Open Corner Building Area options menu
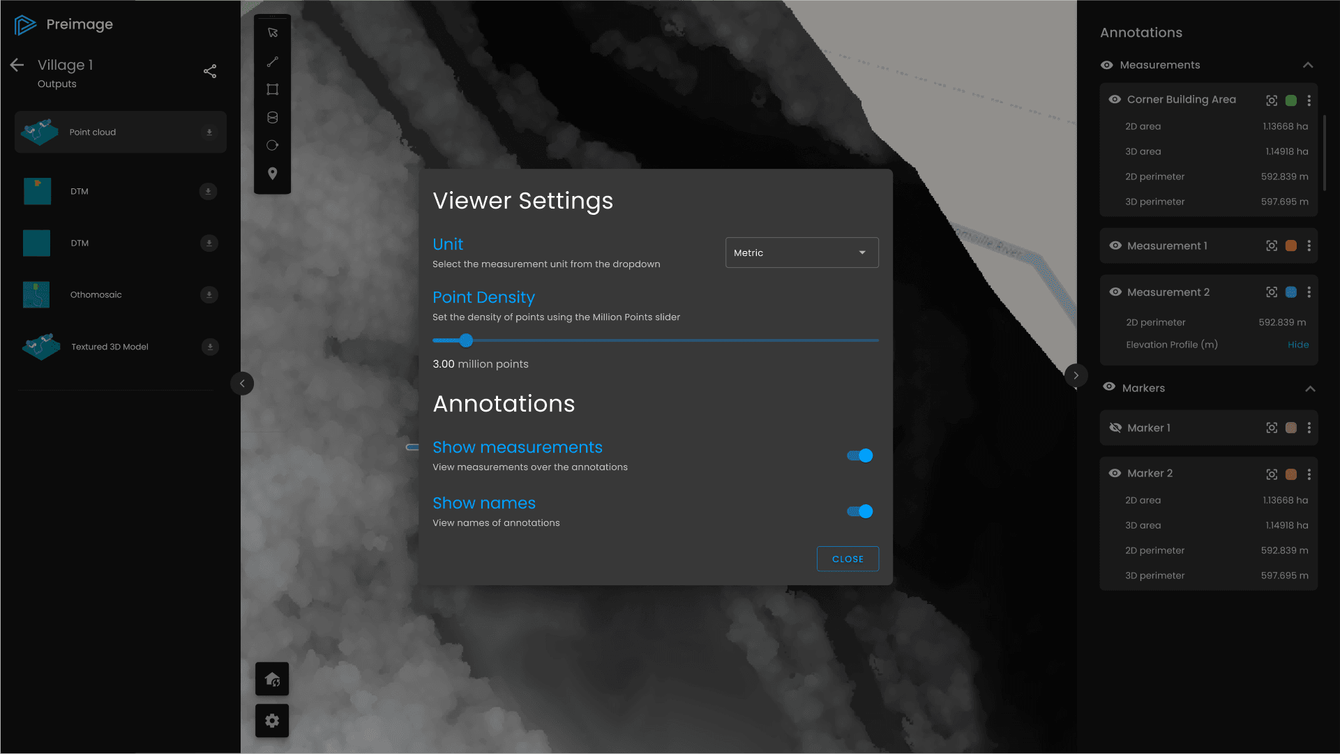The width and height of the screenshot is (1340, 754). click(1309, 100)
